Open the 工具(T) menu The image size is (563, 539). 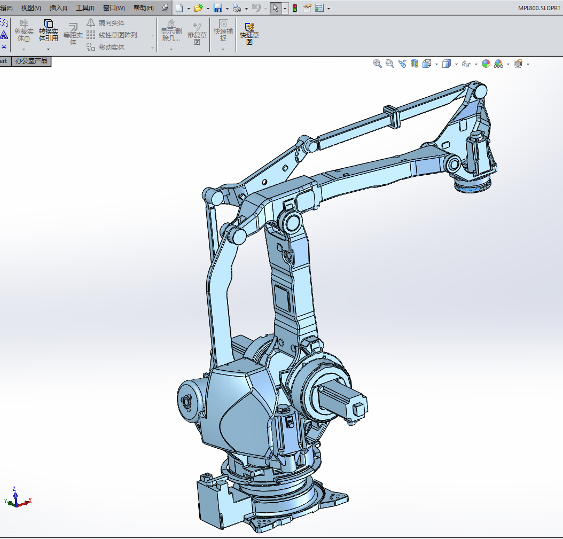tap(85, 8)
